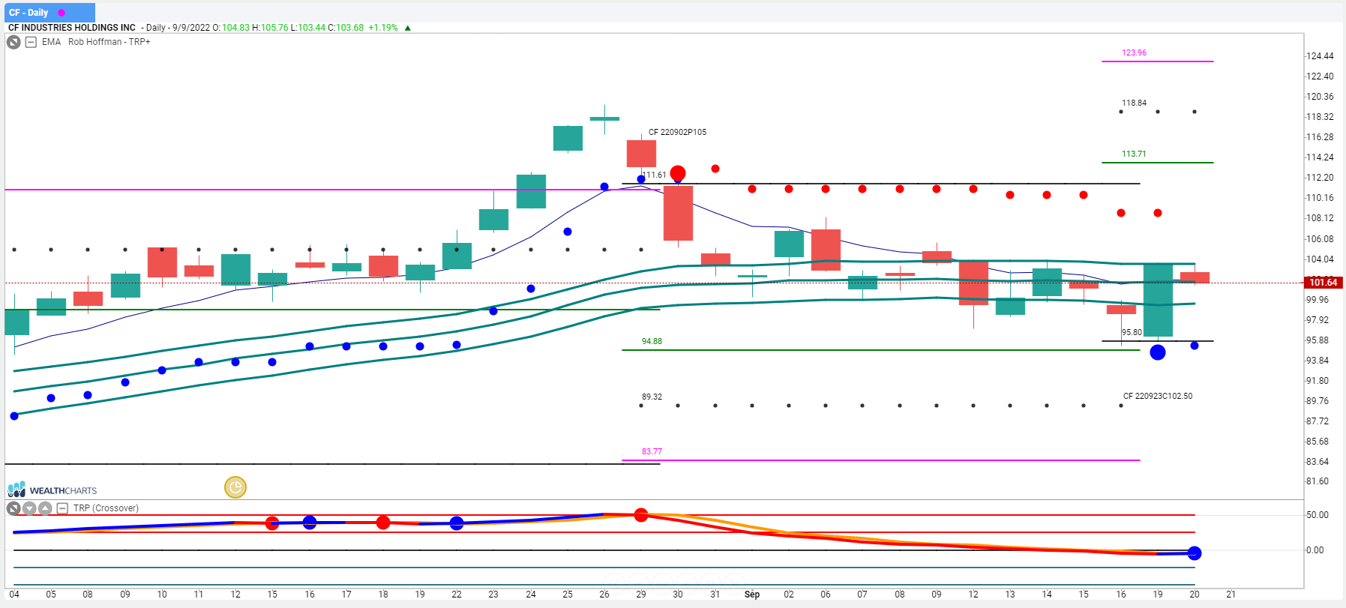Click the green 94.88 level label
This screenshot has width=1346, height=608.
pos(652,341)
